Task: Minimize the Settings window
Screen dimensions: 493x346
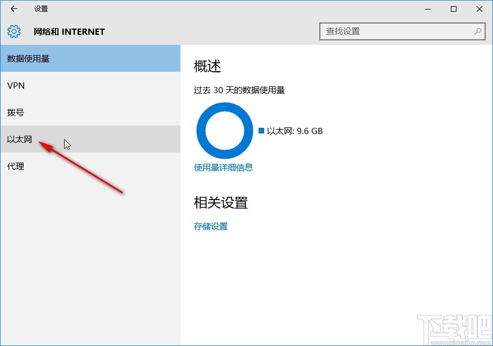Action: [x=427, y=9]
